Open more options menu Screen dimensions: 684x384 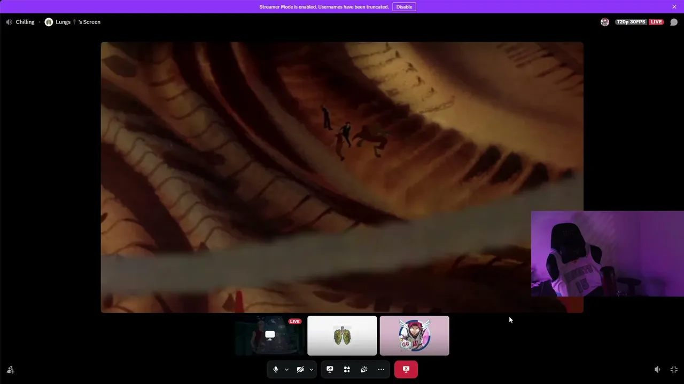[381, 369]
